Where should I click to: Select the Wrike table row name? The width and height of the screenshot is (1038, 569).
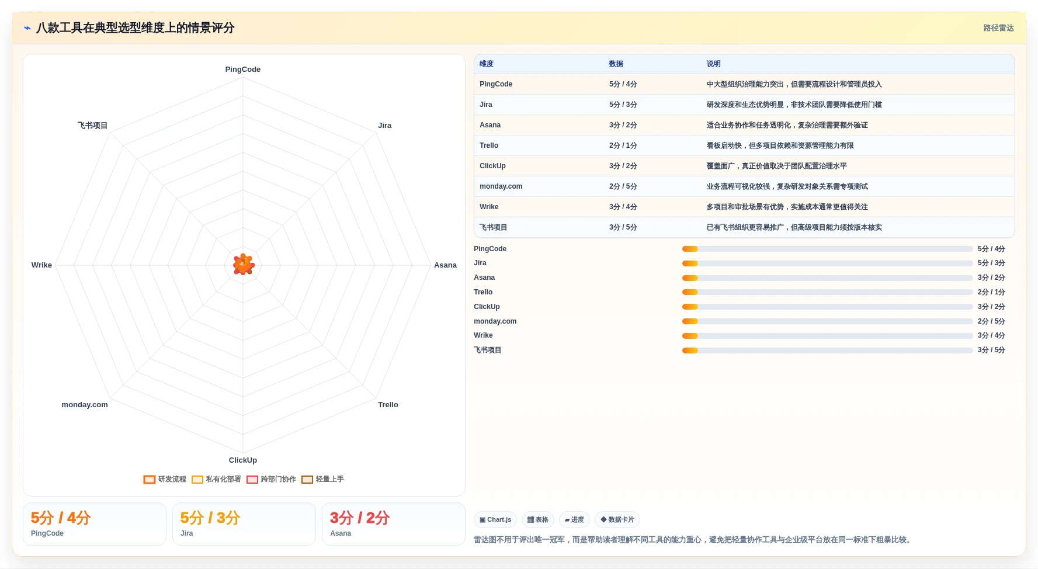pos(489,207)
